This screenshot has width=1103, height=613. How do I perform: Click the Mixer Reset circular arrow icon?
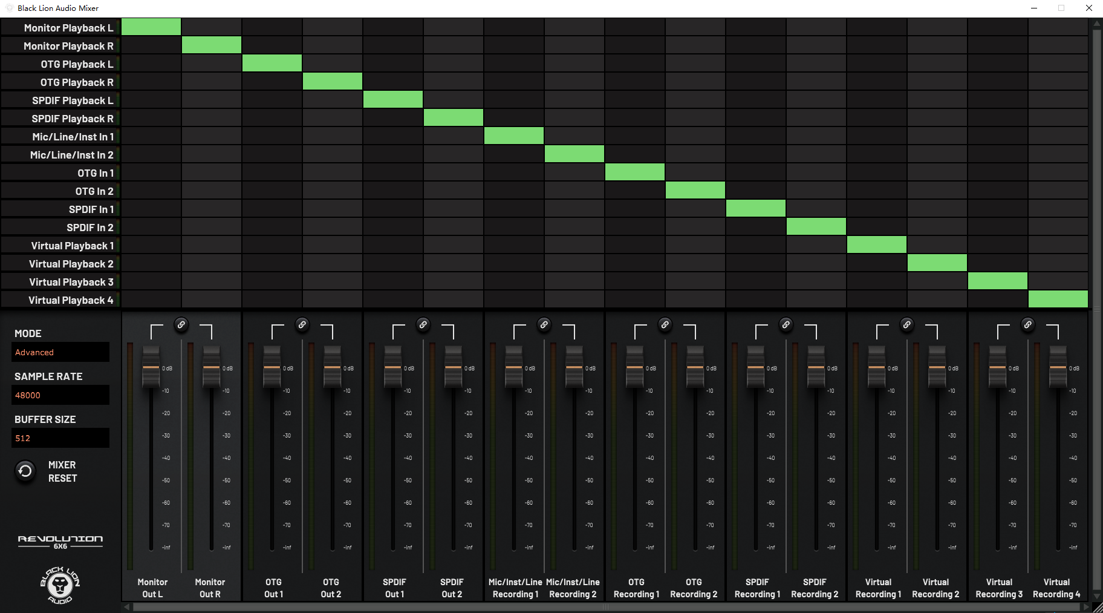pos(25,471)
